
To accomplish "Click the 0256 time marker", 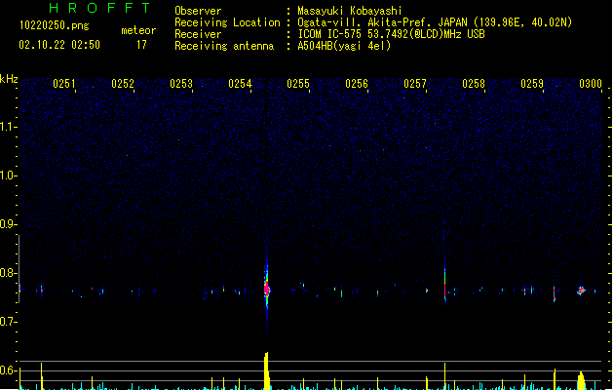I will 357,84.
